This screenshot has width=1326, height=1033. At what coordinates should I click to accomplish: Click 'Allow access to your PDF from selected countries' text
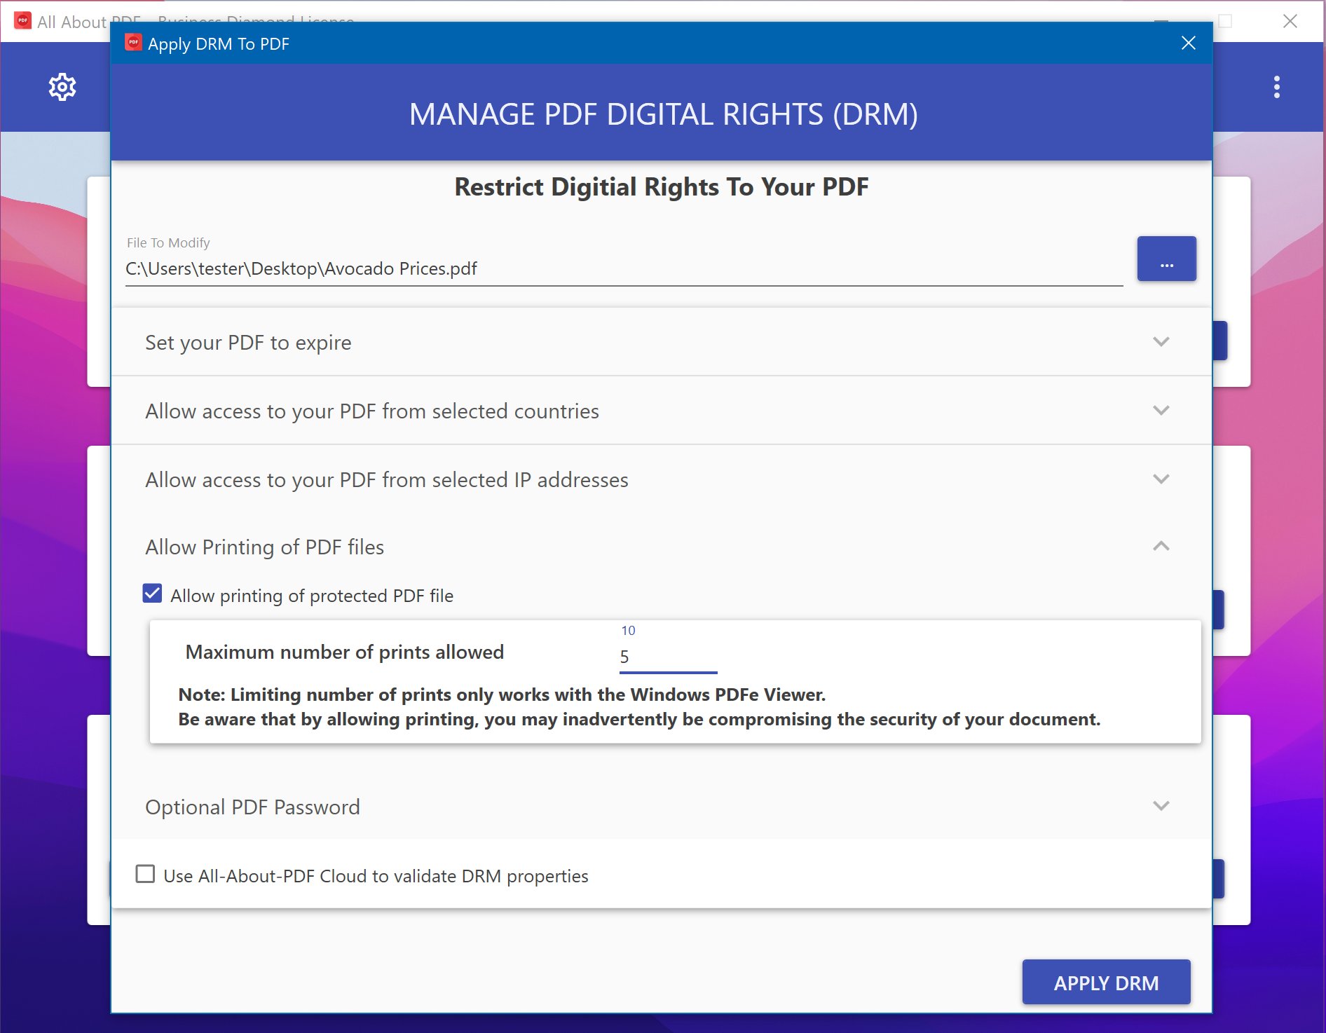coord(372,411)
